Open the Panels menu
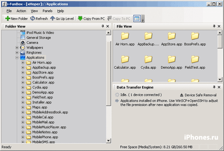Viewport: 224px width, 151px height. tap(47, 11)
